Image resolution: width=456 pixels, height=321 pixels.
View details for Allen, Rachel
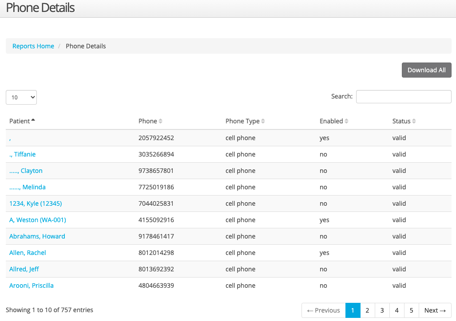coord(28,252)
